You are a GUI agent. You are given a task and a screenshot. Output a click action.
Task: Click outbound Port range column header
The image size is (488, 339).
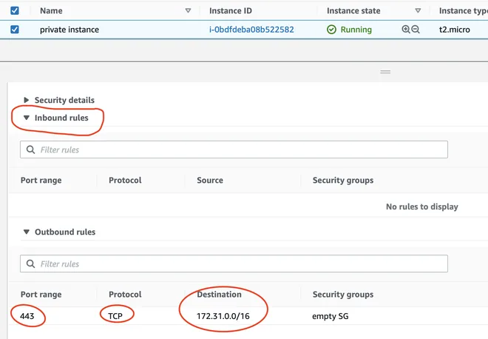(x=41, y=294)
